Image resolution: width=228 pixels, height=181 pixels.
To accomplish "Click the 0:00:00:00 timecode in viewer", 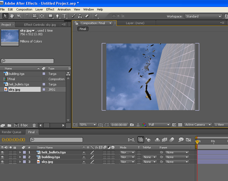I will click(119, 125).
